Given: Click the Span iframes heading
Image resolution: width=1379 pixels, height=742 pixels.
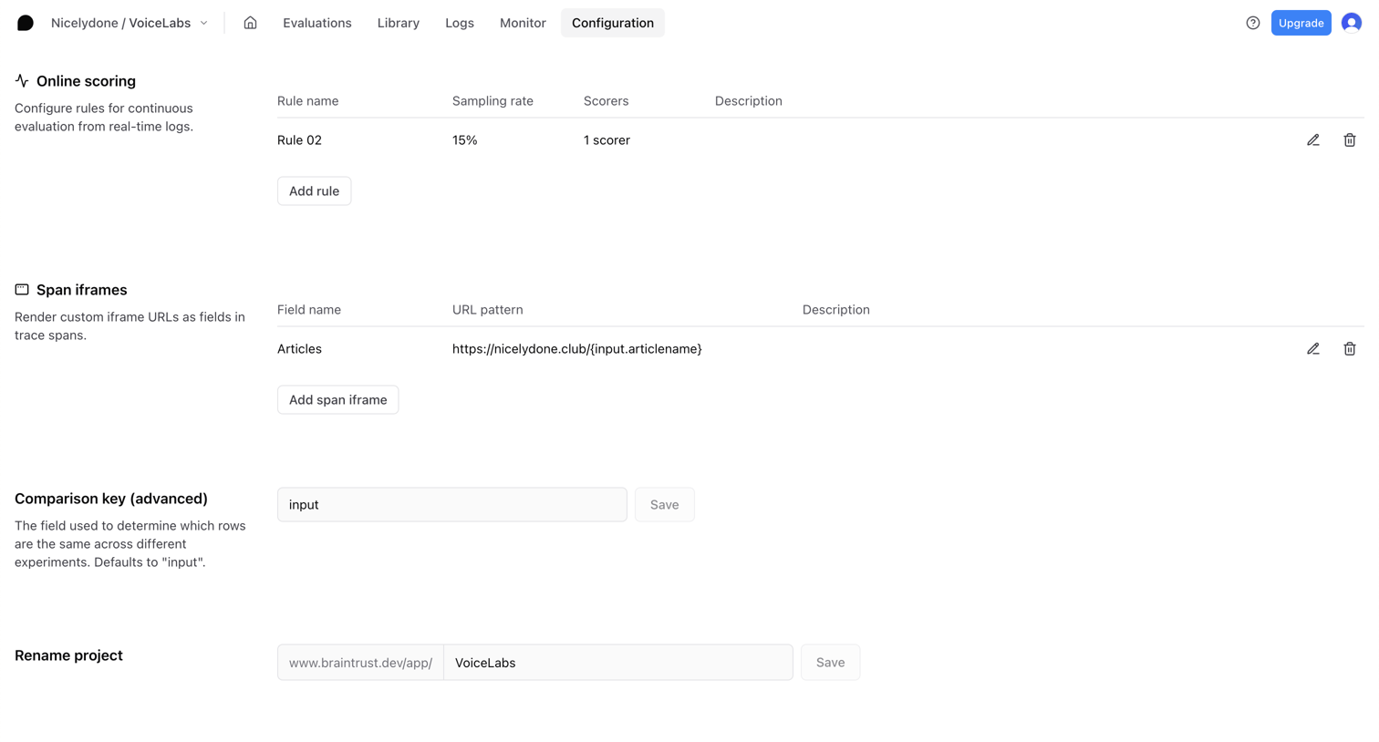Looking at the screenshot, I should click(x=82, y=290).
